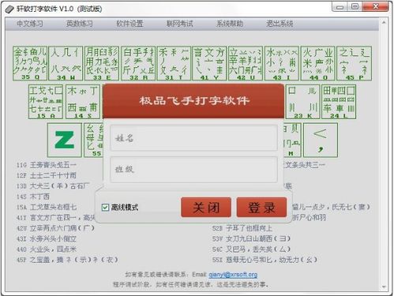Viewport: 394px width, 296px height.
Task: Click the text 43I 水旁兴头小倒立
Action: pyautogui.click(x=47, y=238)
